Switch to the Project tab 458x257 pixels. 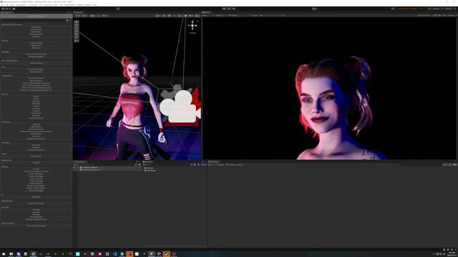coord(148,162)
